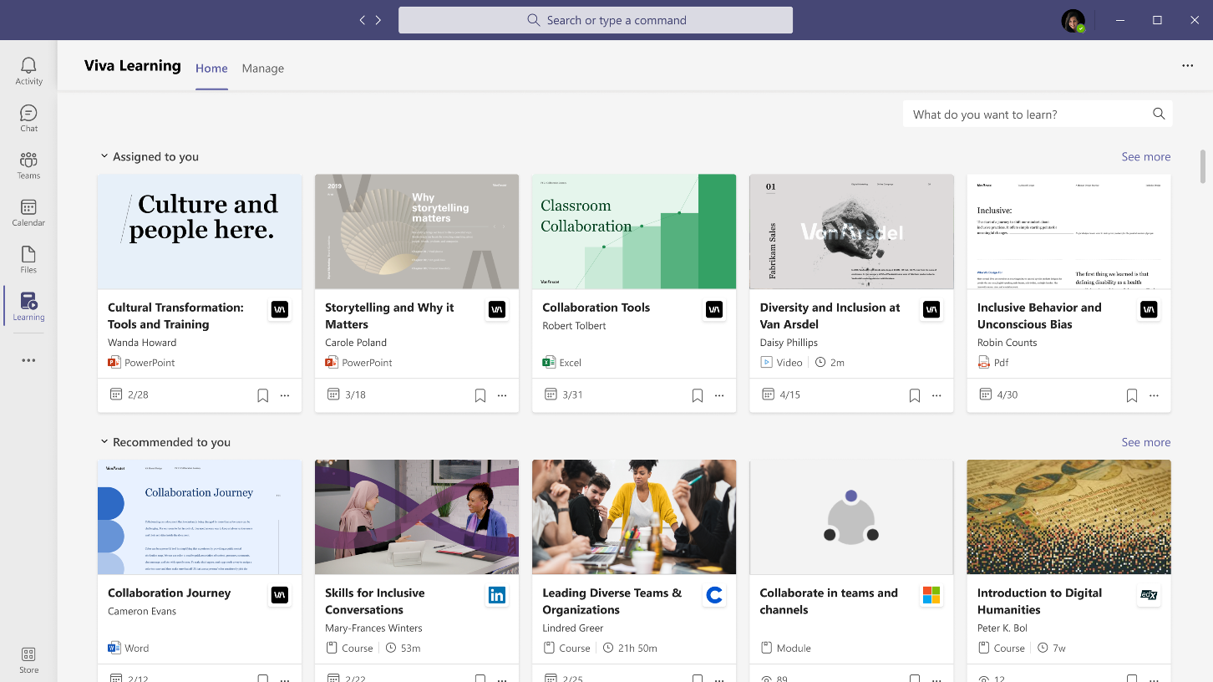Open the user profile avatar
The width and height of the screenshot is (1213, 682).
coord(1073,21)
